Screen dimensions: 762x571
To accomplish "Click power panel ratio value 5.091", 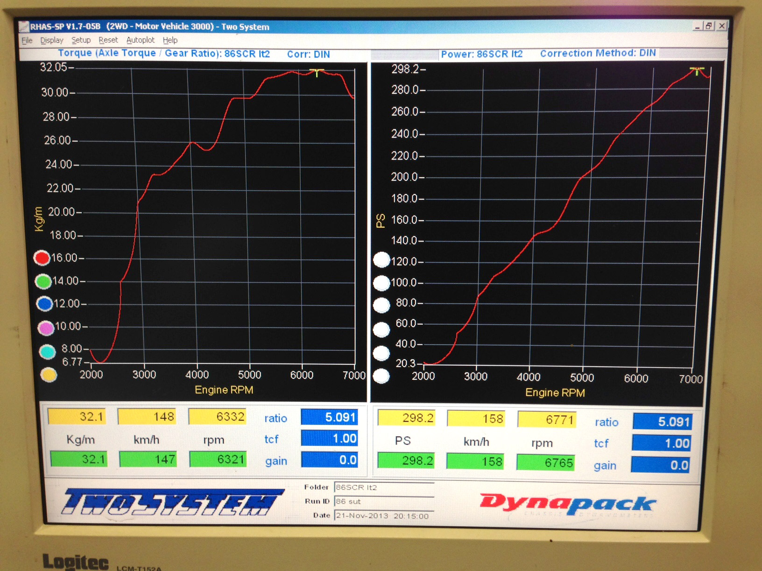I will click(662, 422).
